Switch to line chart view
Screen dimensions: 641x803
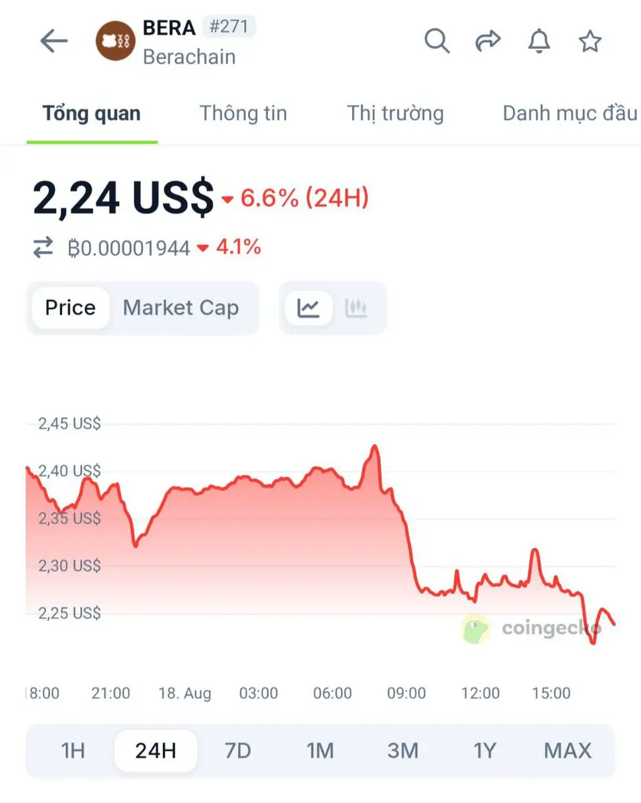tap(308, 308)
